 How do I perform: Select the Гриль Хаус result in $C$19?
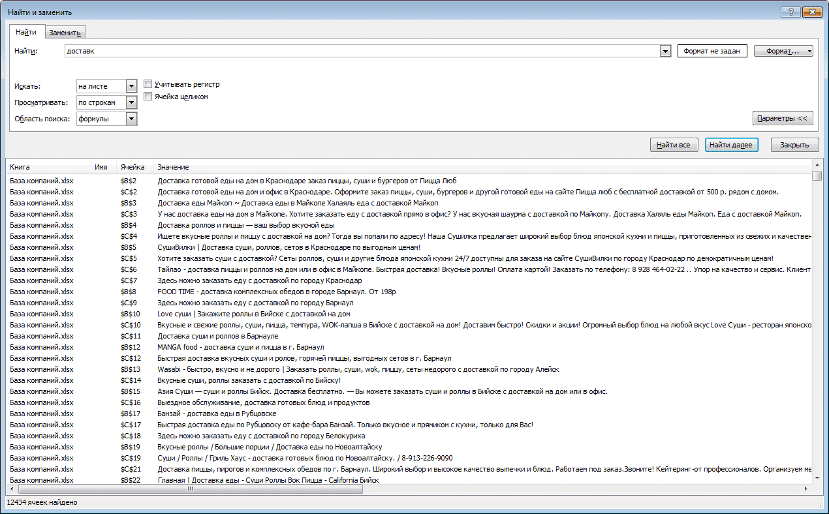click(409, 458)
